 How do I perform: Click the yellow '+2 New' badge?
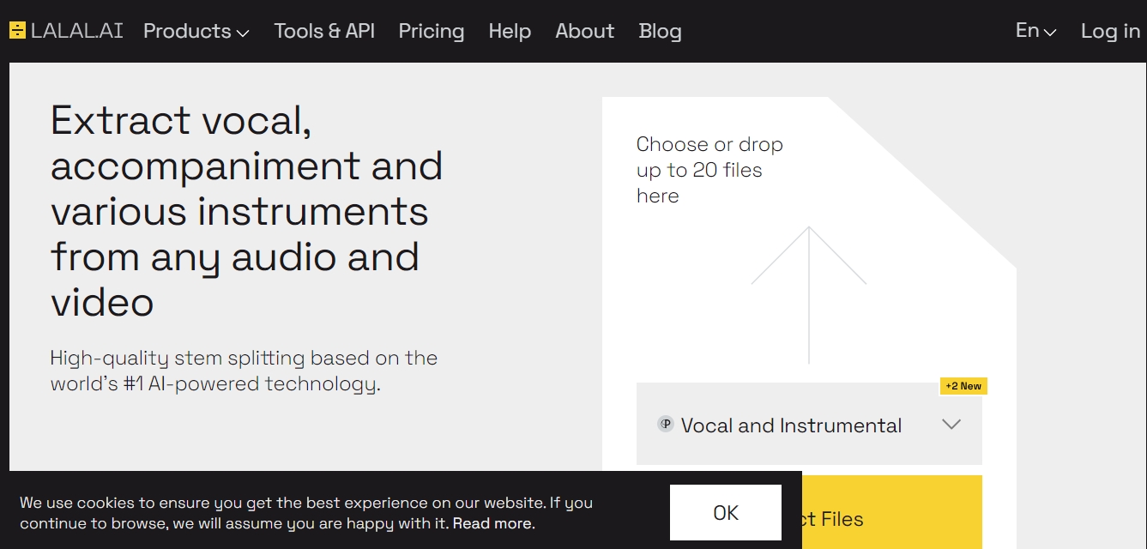coord(963,386)
